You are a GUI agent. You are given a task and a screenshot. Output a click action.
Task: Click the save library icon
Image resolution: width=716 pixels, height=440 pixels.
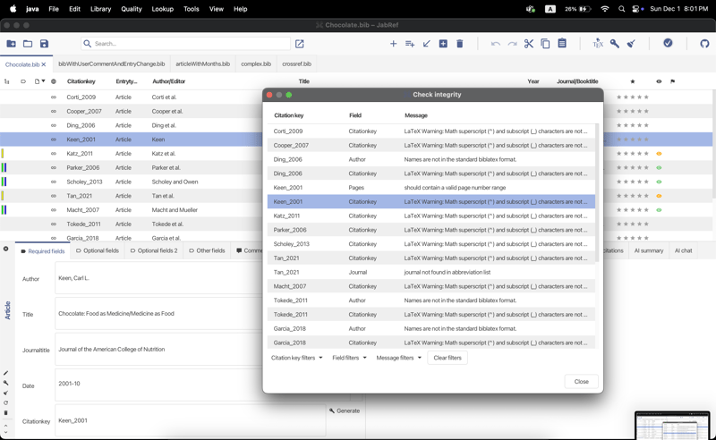[x=44, y=44]
